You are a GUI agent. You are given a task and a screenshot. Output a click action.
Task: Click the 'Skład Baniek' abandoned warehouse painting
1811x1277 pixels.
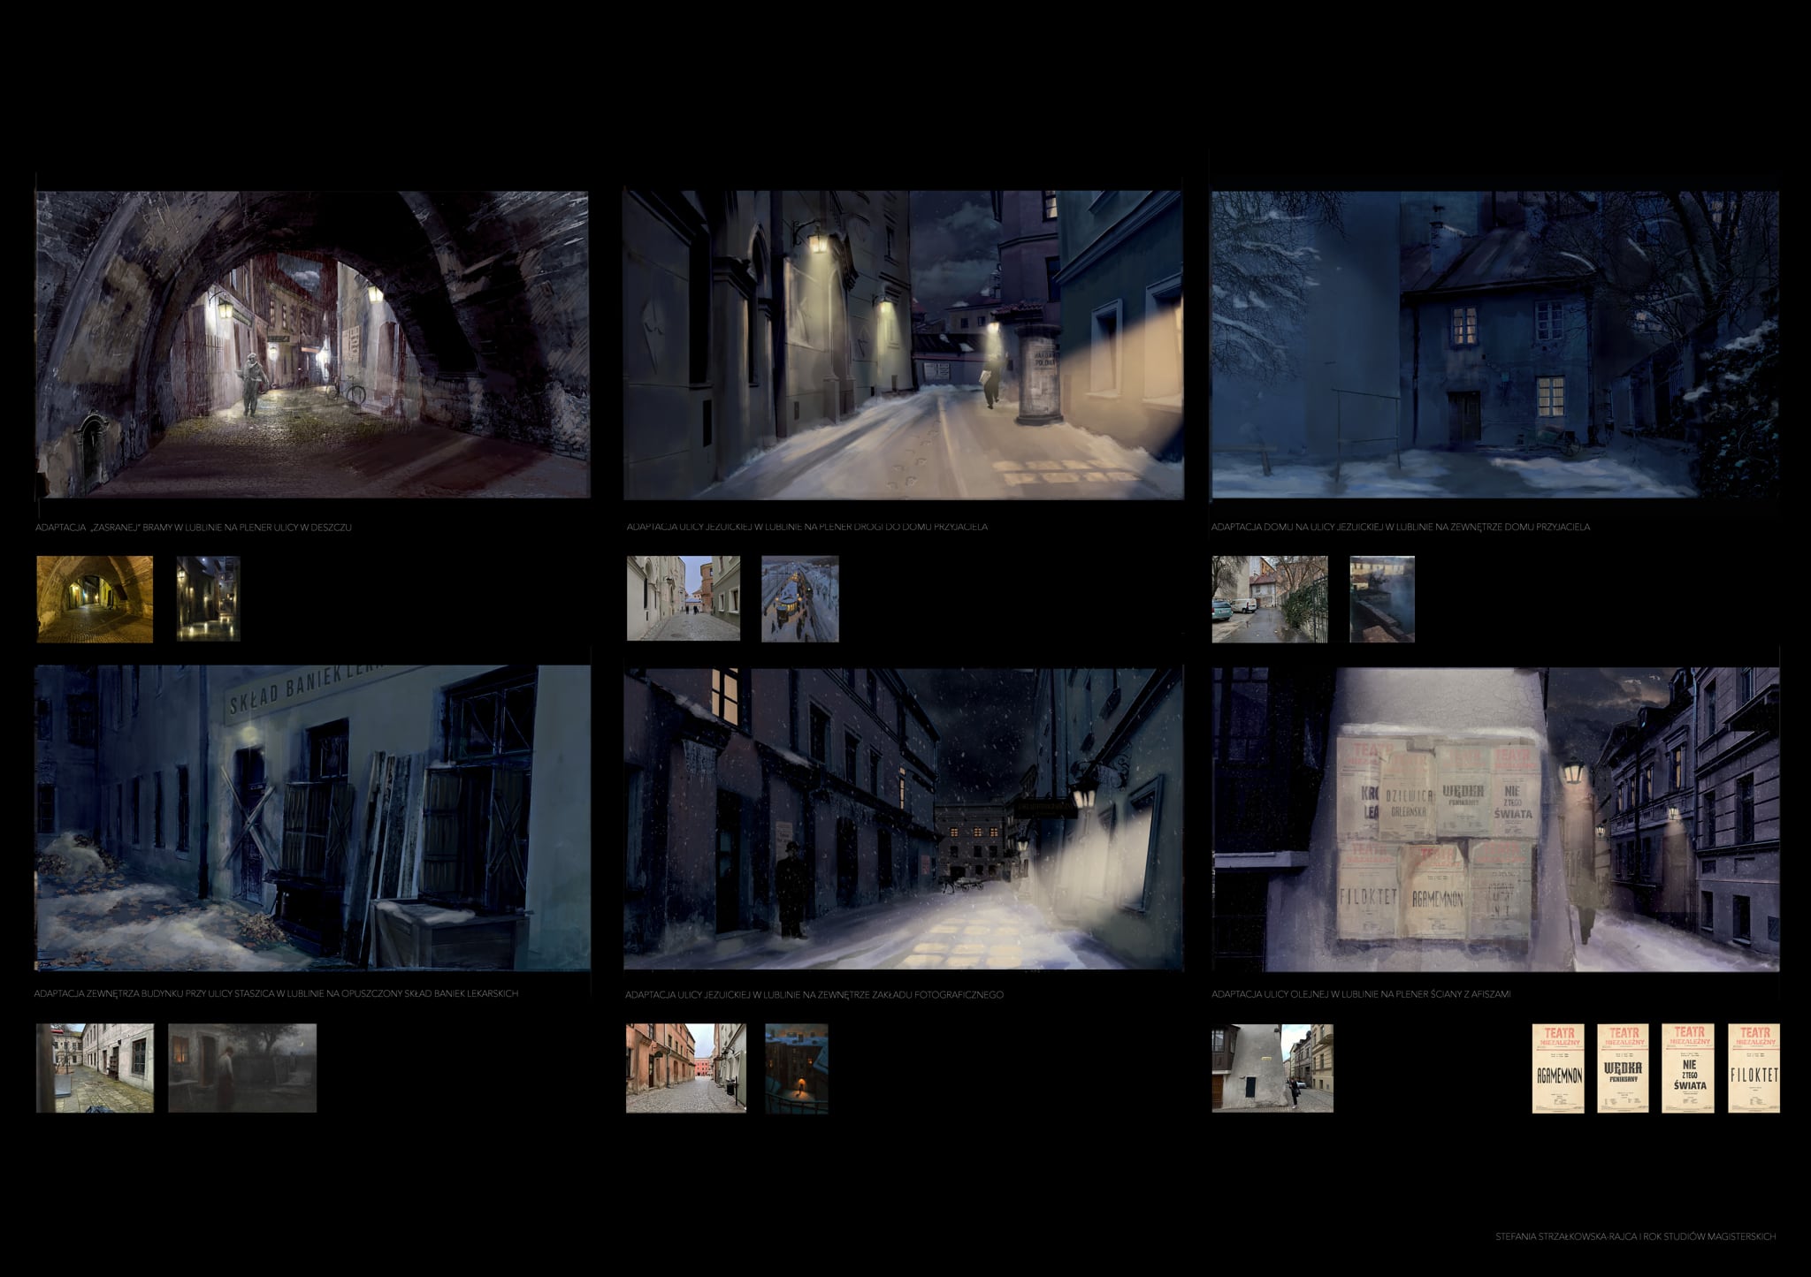click(x=312, y=817)
